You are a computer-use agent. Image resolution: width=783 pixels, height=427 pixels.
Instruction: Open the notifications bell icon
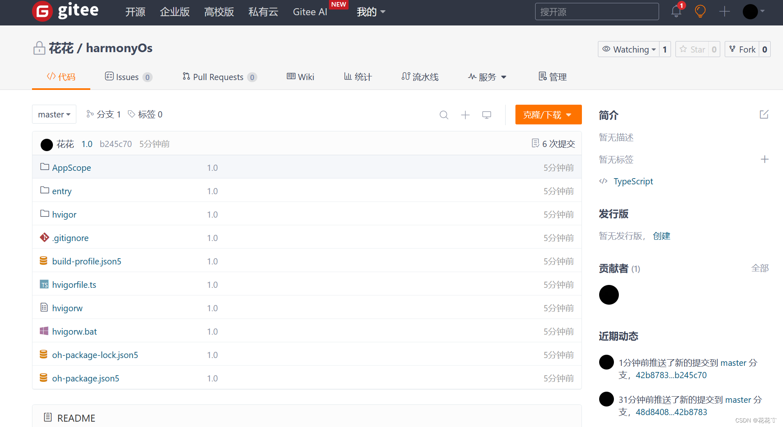(x=676, y=11)
